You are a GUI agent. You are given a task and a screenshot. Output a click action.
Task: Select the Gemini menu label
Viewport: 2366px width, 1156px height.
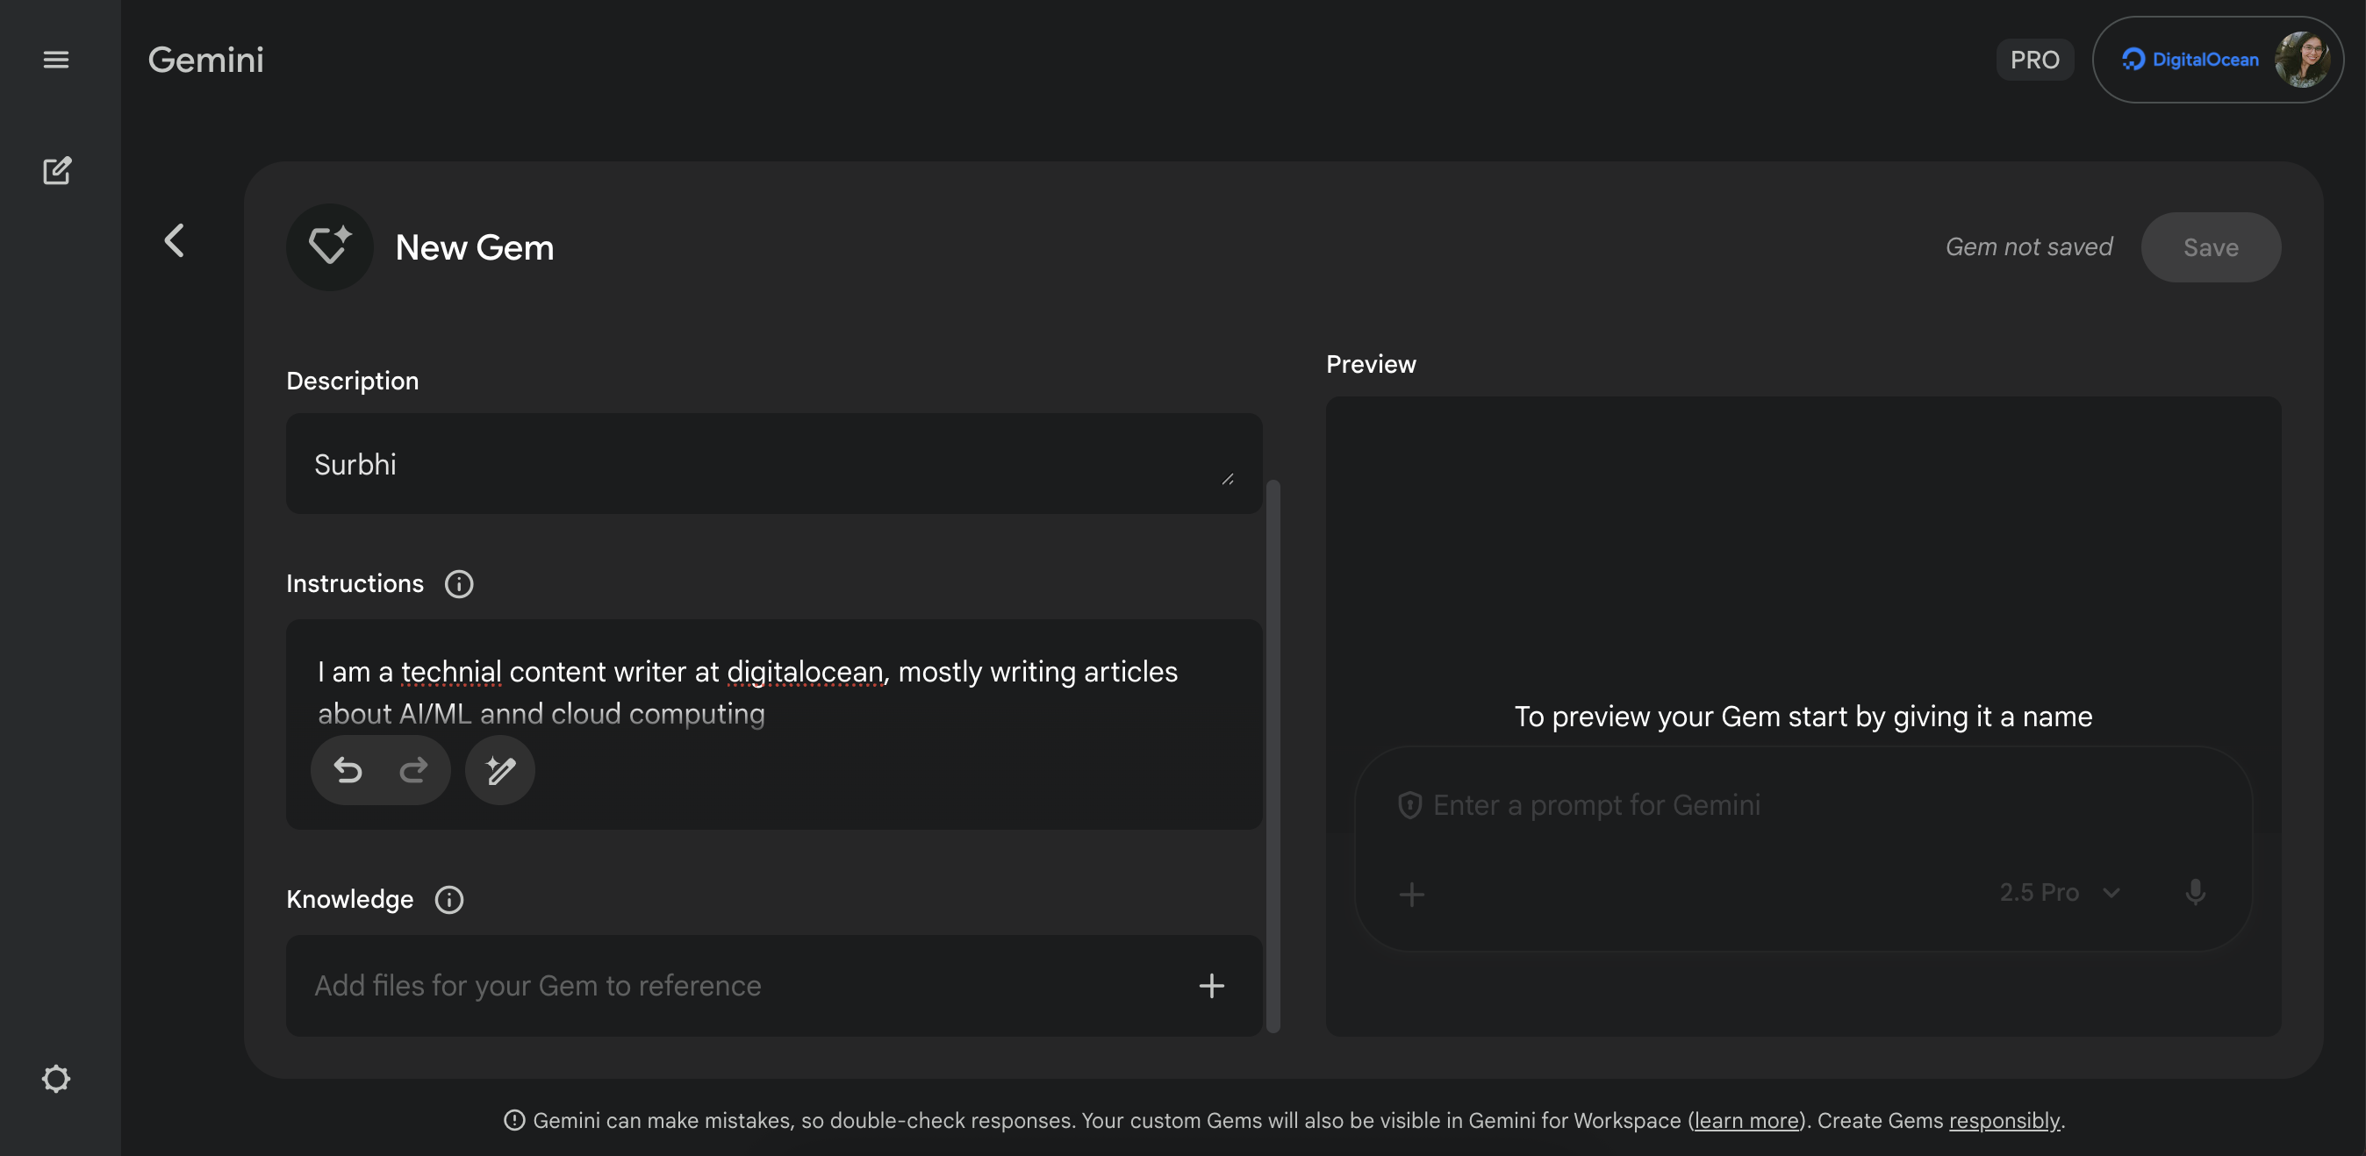(x=204, y=59)
